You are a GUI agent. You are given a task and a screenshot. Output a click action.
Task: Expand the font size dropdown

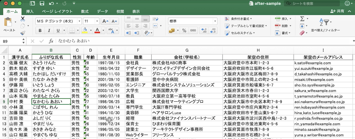pyautogui.click(x=97, y=21)
